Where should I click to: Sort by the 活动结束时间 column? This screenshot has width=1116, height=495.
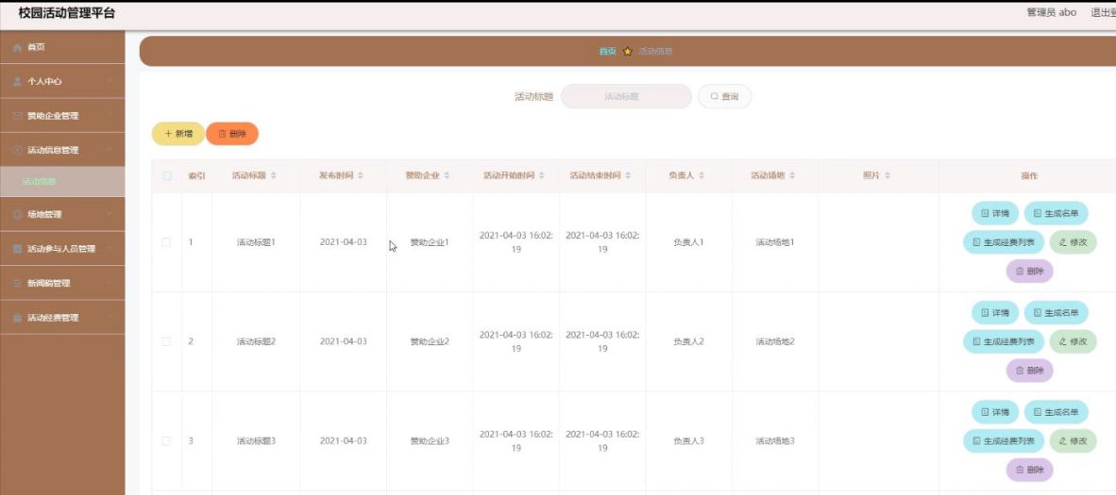628,175
